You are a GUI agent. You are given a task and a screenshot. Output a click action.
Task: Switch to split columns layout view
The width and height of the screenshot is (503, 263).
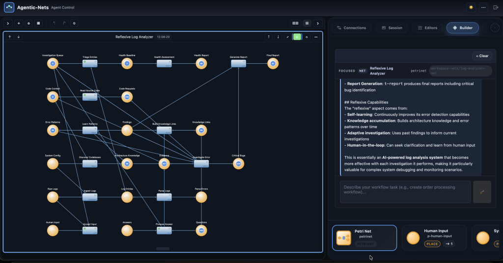click(295, 23)
